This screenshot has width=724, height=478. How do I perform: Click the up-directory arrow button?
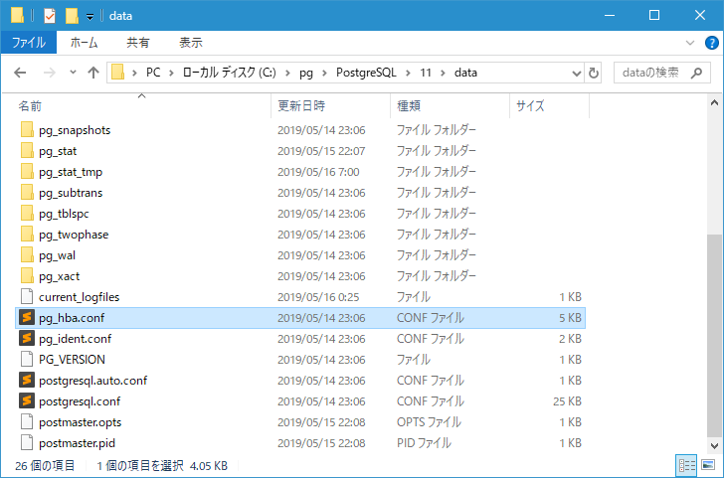pyautogui.click(x=93, y=73)
